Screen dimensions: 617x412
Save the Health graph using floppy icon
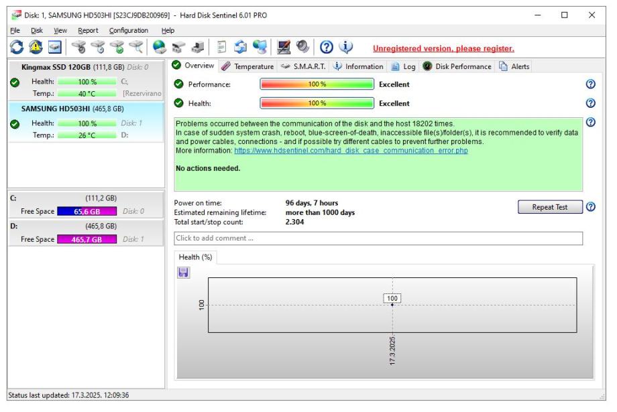pos(183,273)
